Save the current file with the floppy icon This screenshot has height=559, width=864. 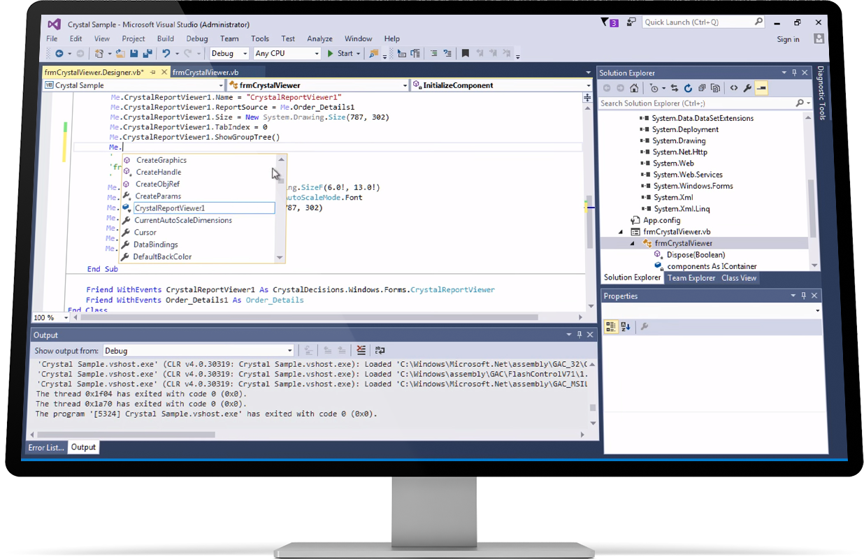click(134, 54)
